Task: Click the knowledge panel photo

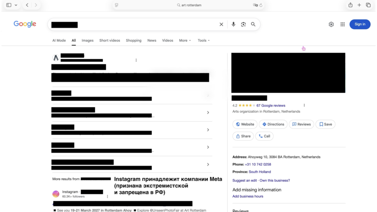Action: tap(288, 73)
